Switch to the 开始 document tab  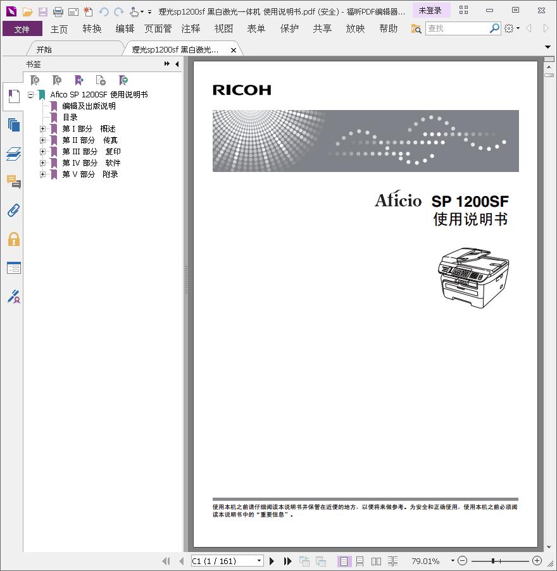pyautogui.click(x=44, y=49)
